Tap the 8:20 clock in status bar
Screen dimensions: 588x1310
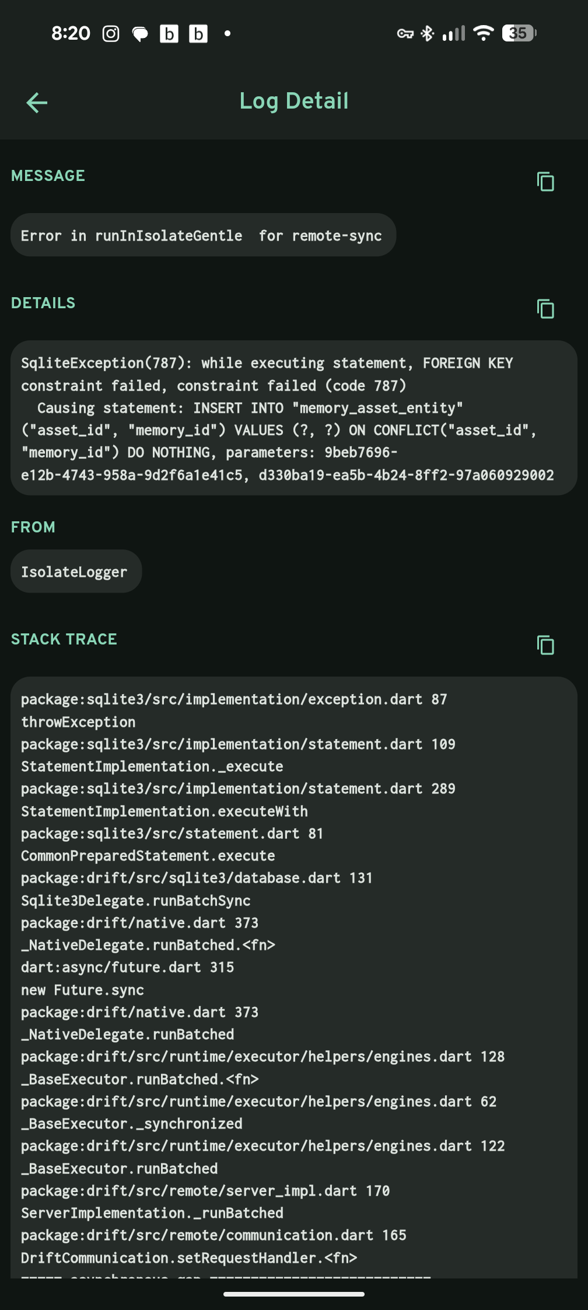pyautogui.click(x=71, y=33)
